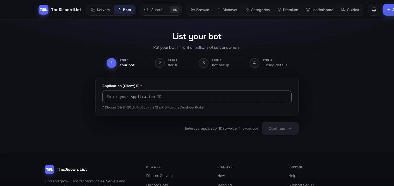Click the ⌘K shortcut badge
Screen dimensions: 394x186
tap(175, 10)
